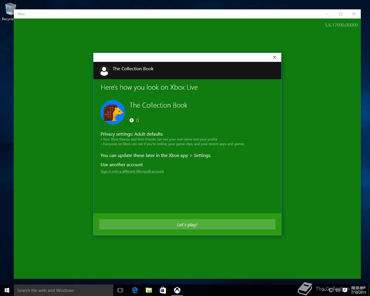This screenshot has height=296, width=370.
Task: Click the Gamerscore G icon
Action: tap(132, 120)
